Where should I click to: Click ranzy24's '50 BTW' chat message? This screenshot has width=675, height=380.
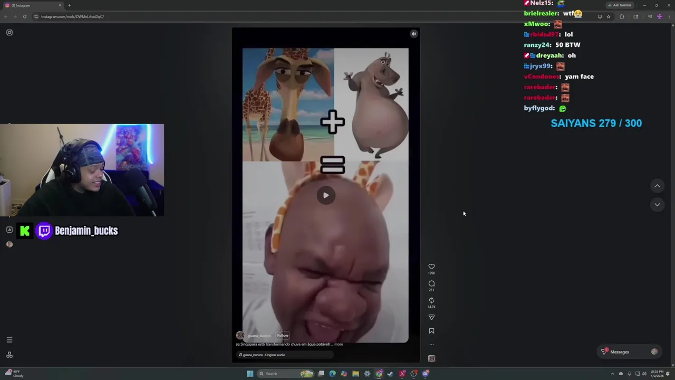point(568,45)
